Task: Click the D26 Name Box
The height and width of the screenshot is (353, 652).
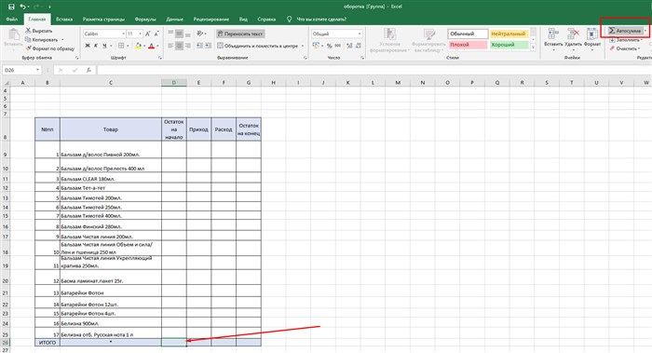Action: [x=21, y=70]
